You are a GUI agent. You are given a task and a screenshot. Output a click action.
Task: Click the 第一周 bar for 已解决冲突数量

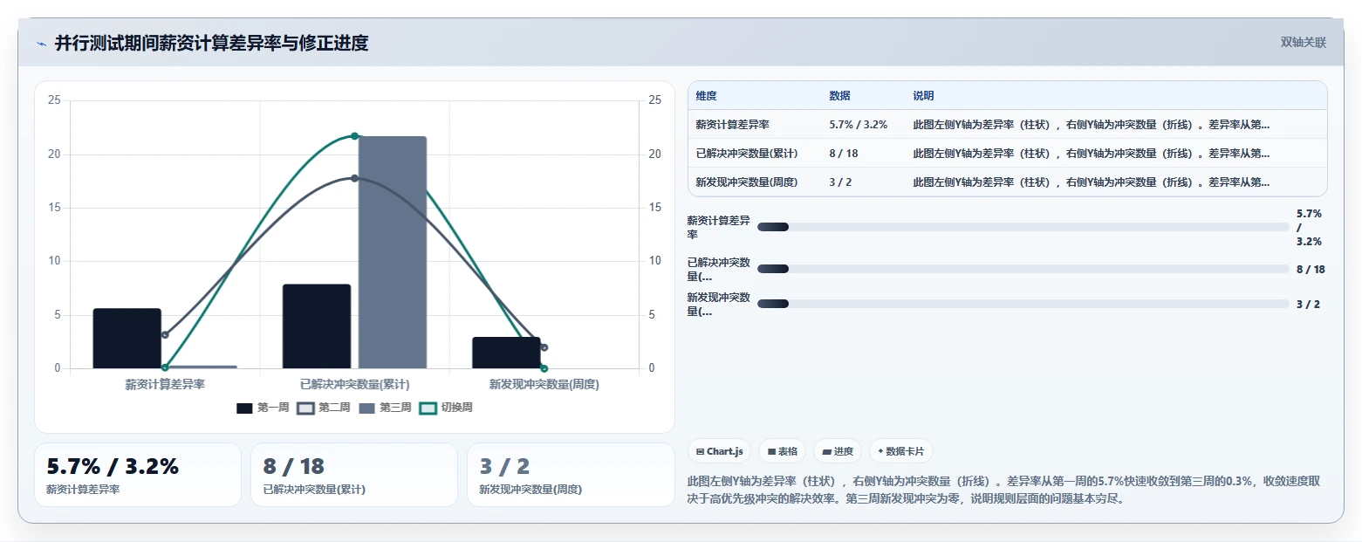point(317,326)
